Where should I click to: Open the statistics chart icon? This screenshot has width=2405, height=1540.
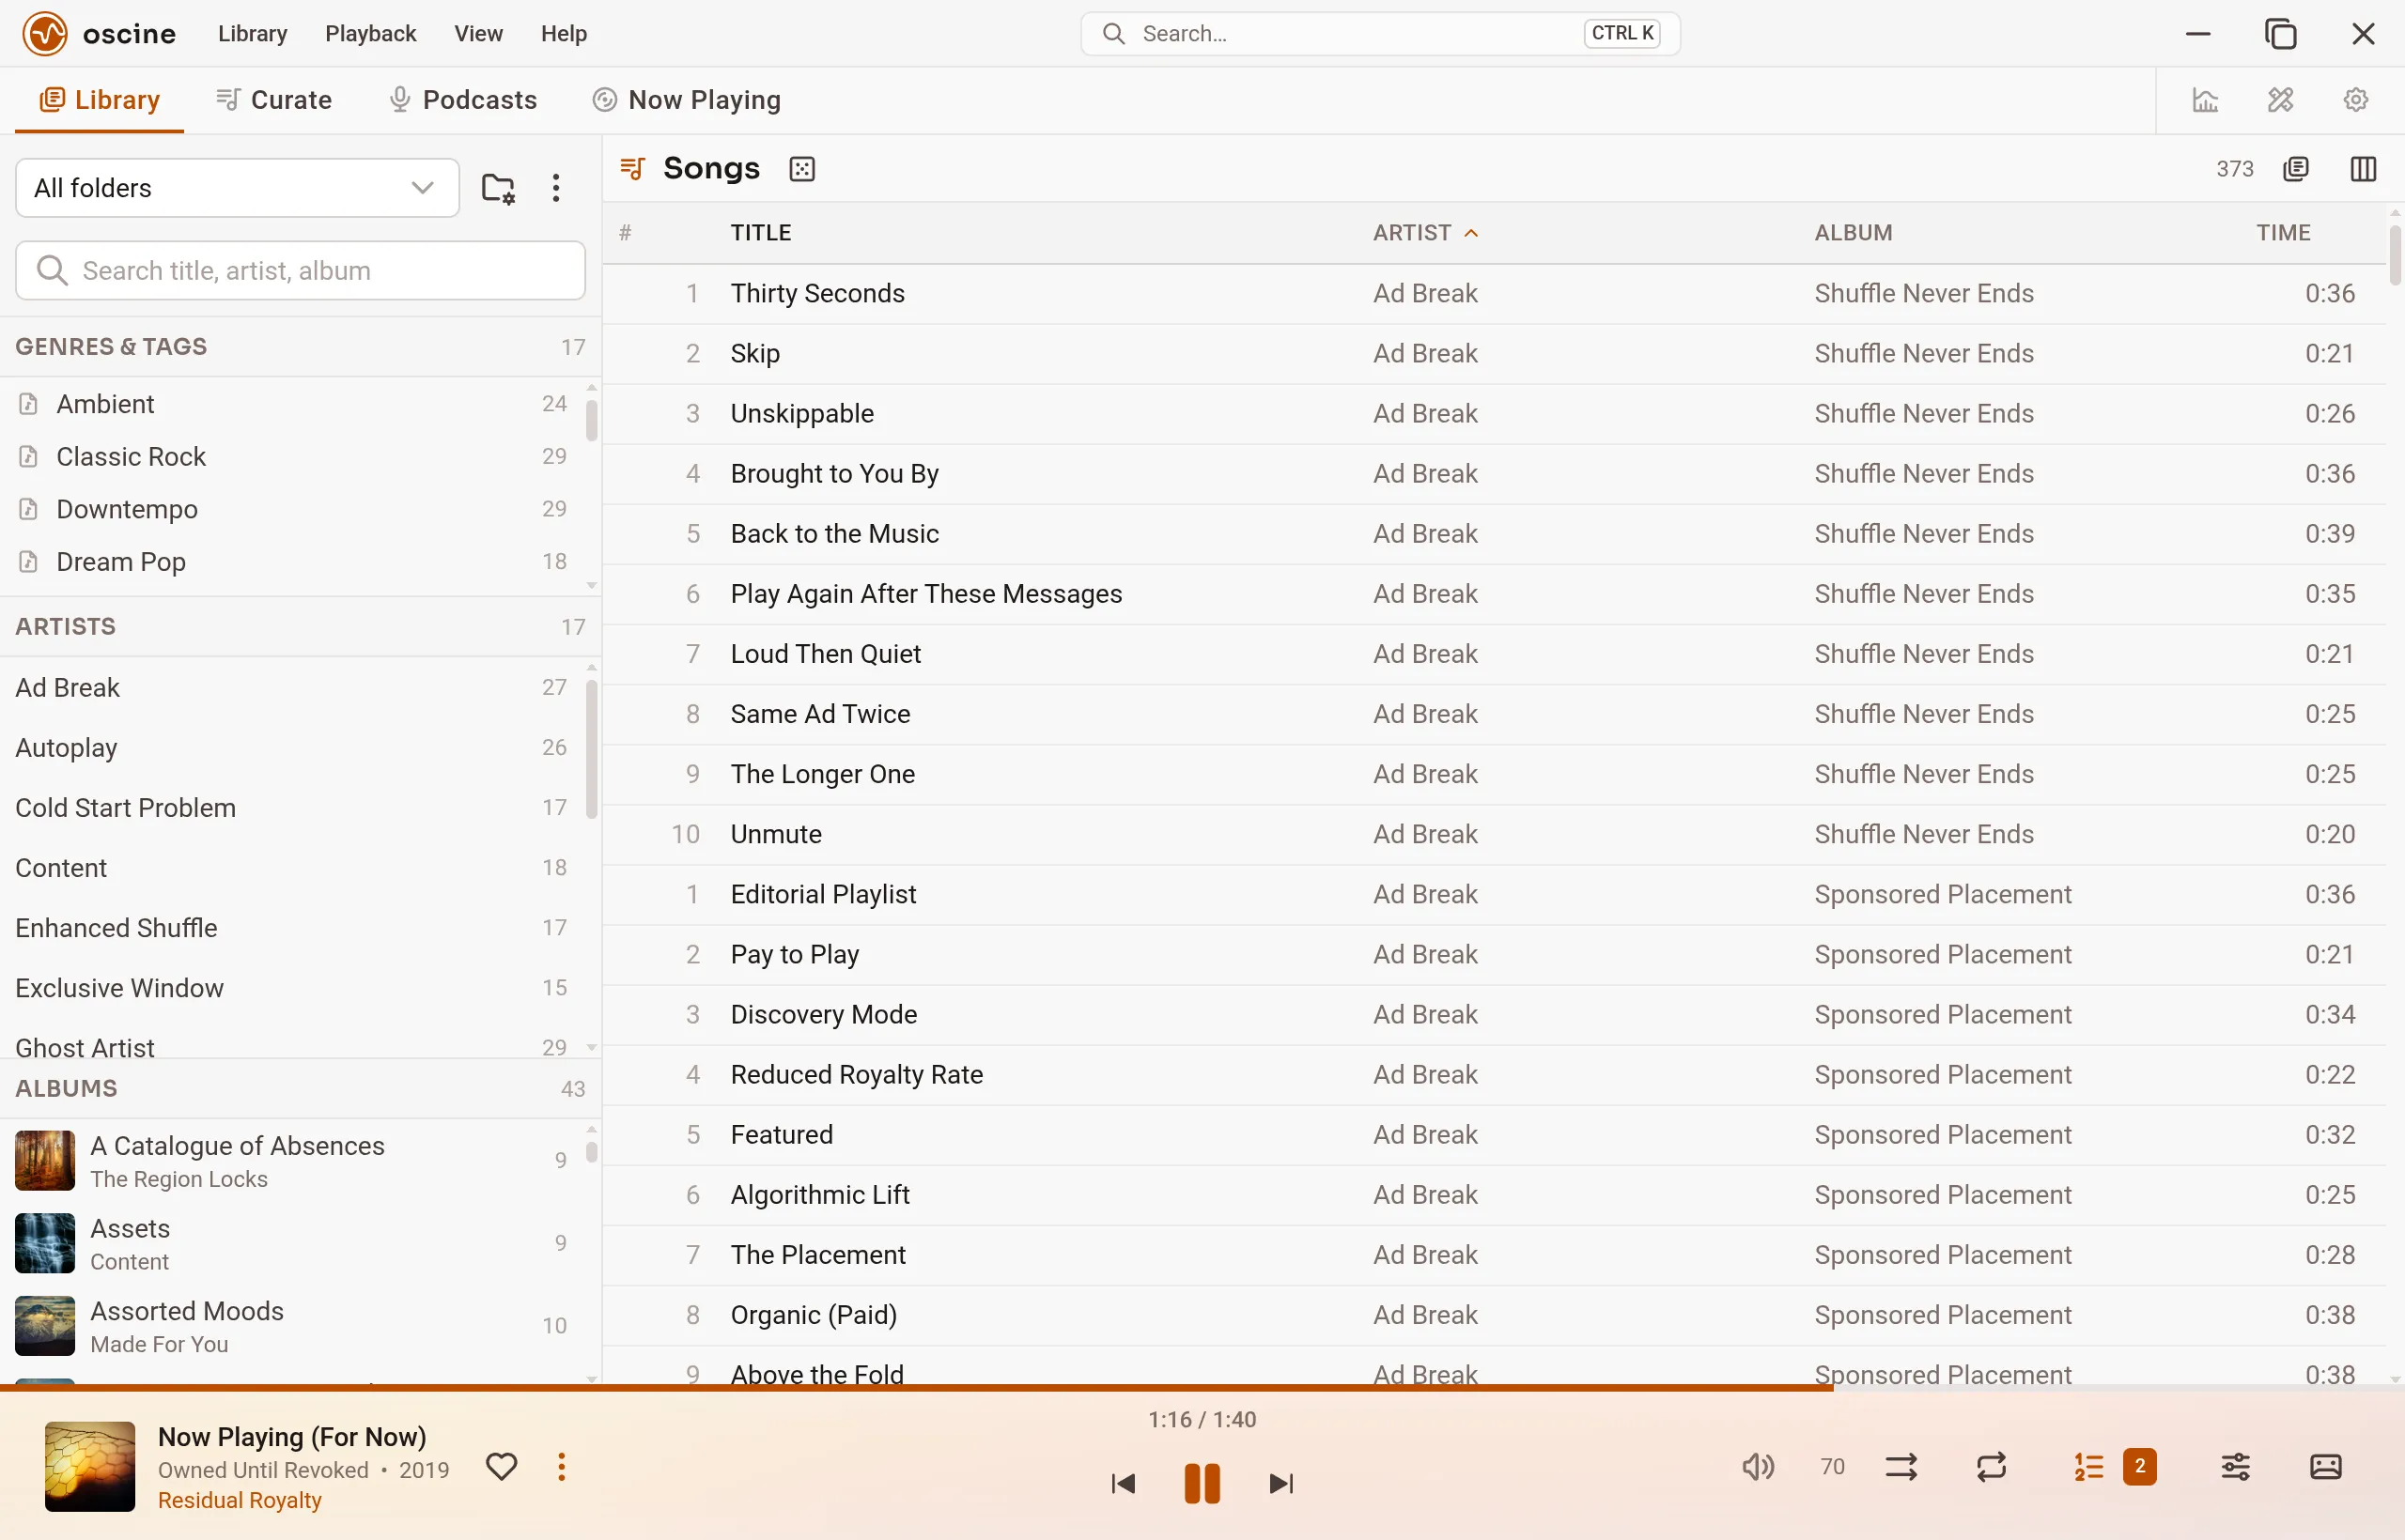(x=2205, y=100)
